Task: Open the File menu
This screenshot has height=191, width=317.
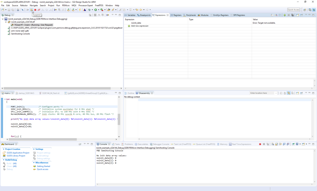Action: click(x=3, y=5)
